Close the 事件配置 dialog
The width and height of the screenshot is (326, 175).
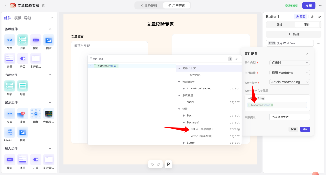[307, 54]
